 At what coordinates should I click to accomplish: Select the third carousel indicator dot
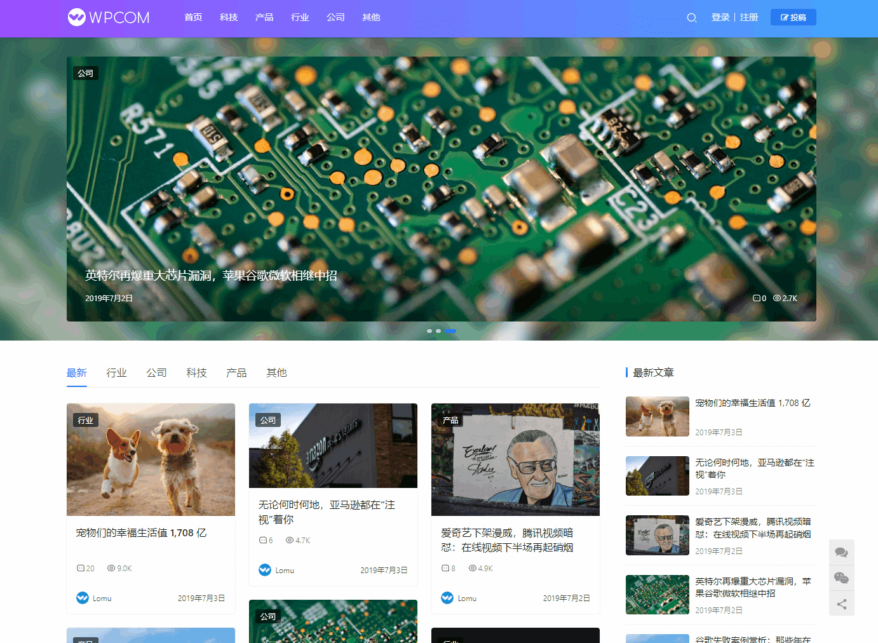[x=450, y=330]
